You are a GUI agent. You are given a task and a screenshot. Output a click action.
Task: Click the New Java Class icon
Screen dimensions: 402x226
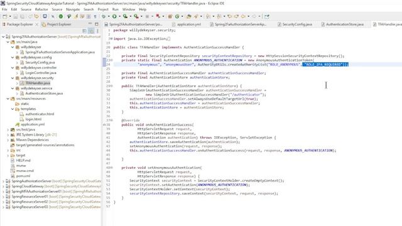click(x=177, y=16)
